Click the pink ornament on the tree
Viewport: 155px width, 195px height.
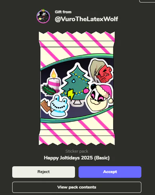tap(86, 90)
